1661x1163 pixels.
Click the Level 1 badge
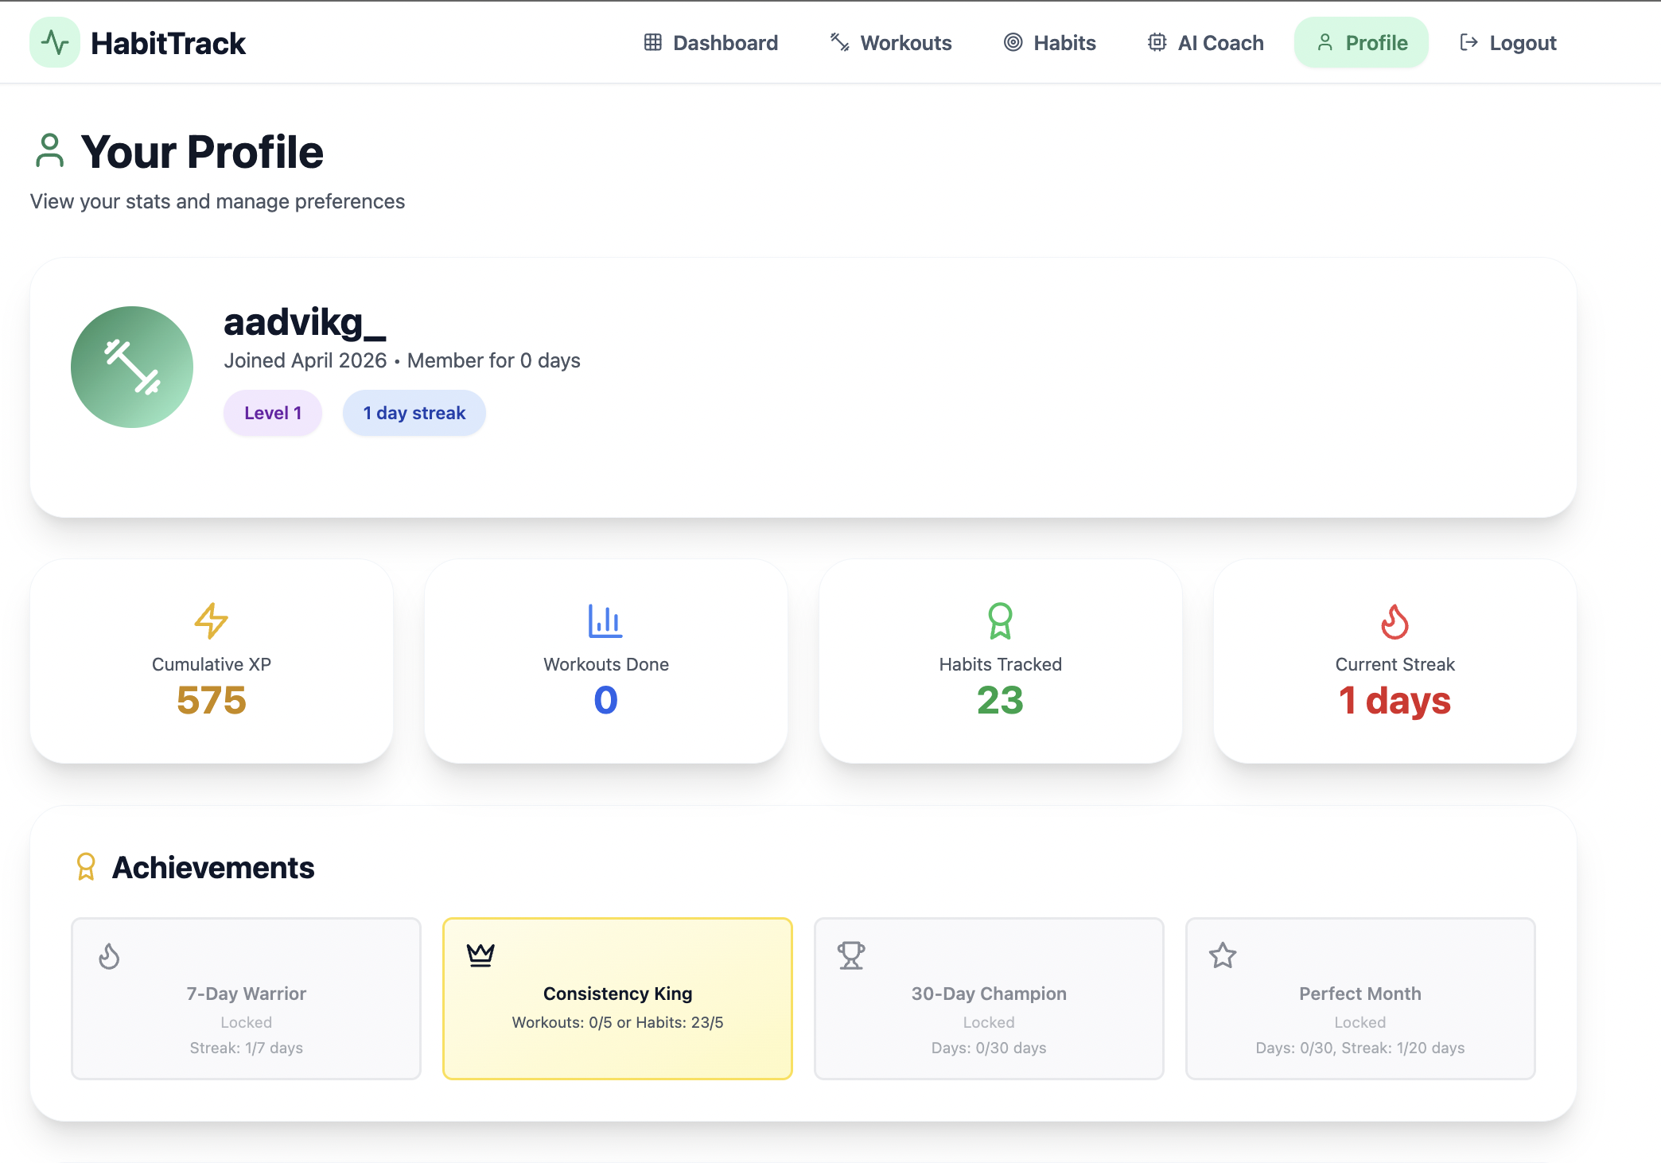(x=273, y=413)
